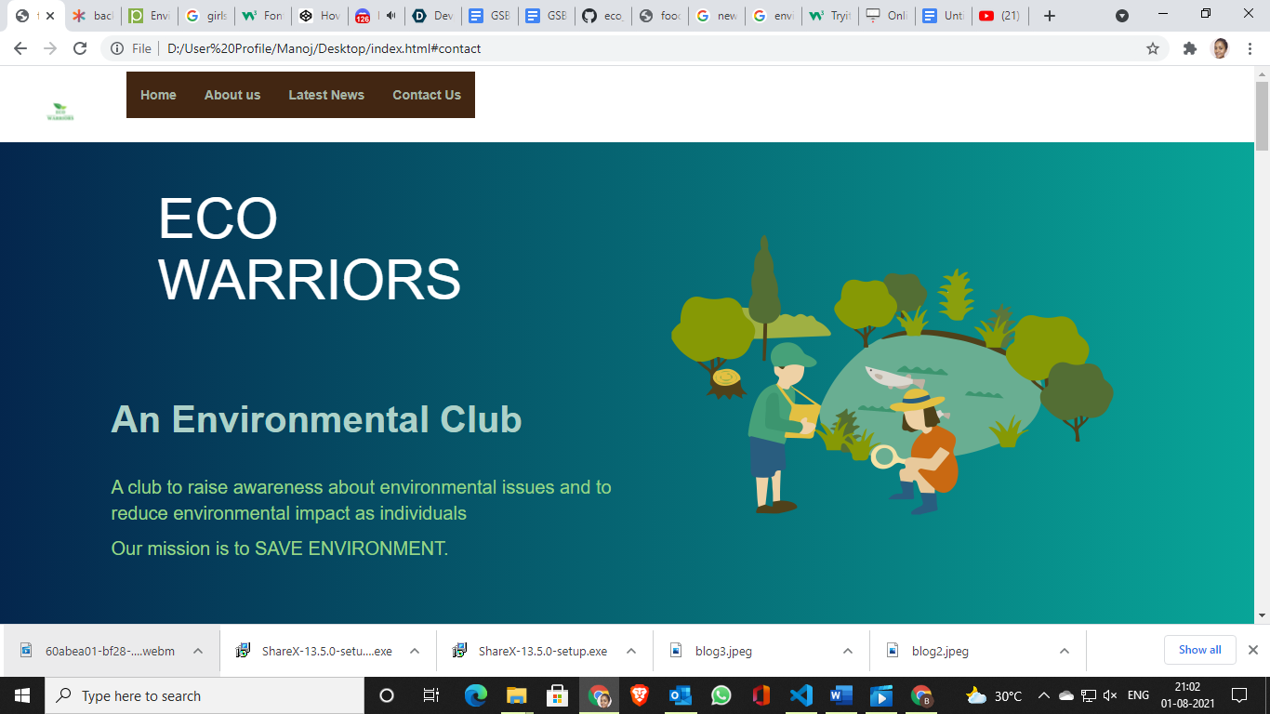1270x714 pixels.
Task: Click the bookmark star icon
Action: 1153,48
